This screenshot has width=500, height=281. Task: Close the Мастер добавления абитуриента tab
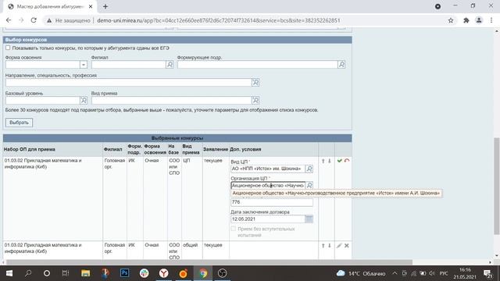pos(91,6)
